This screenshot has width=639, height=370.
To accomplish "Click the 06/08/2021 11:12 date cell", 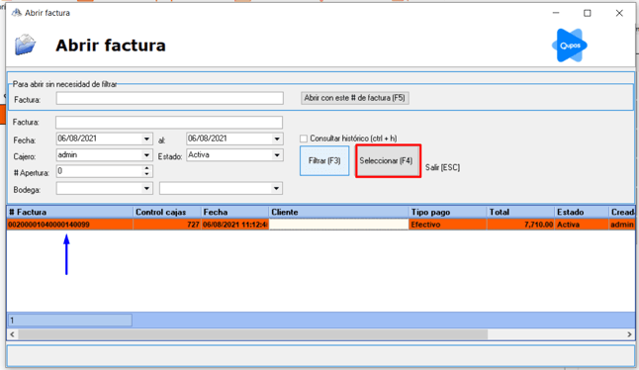I will [x=234, y=225].
